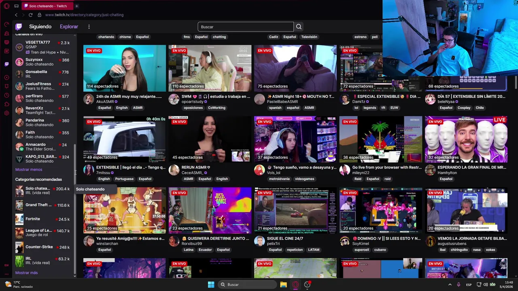Screen dimensions: 518x291
Task: Open the SIGUE EL CINE 24/7 stream thumbnail
Action: [x=295, y=211]
